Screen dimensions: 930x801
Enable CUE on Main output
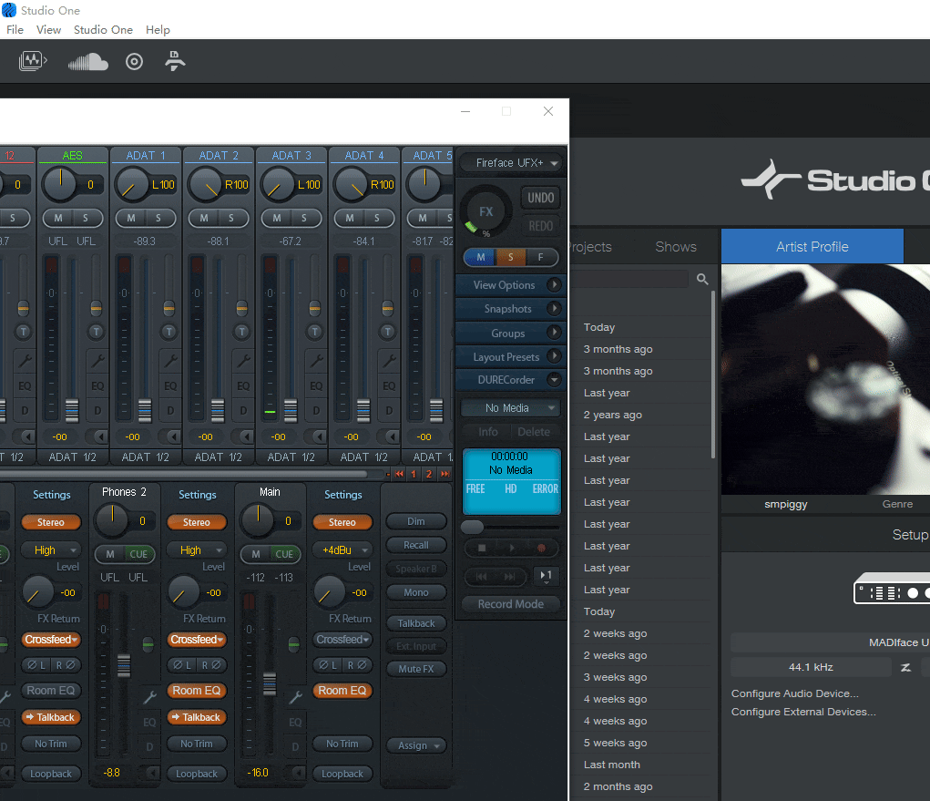[x=285, y=554]
